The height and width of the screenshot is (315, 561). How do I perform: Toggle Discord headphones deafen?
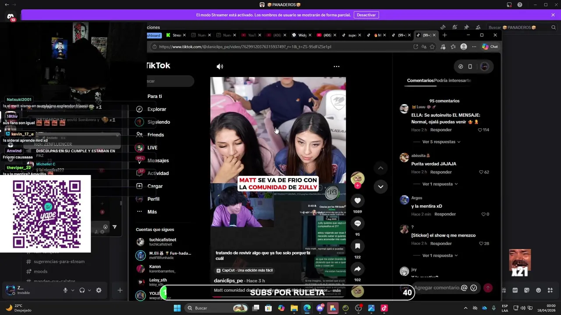[x=82, y=290]
